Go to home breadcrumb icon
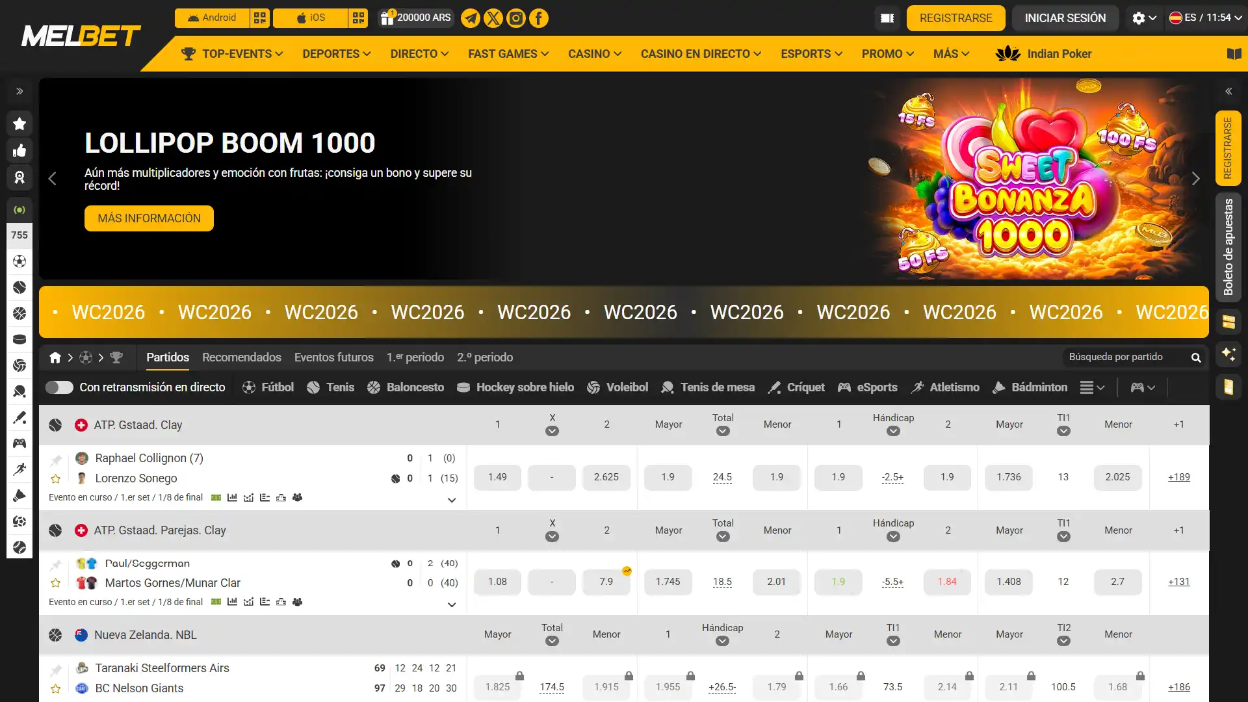This screenshot has height=702, width=1248. [x=55, y=357]
